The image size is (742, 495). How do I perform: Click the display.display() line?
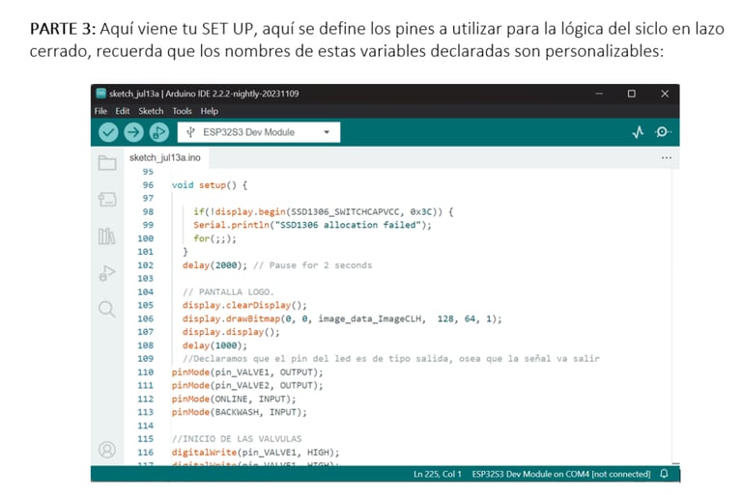(x=231, y=332)
